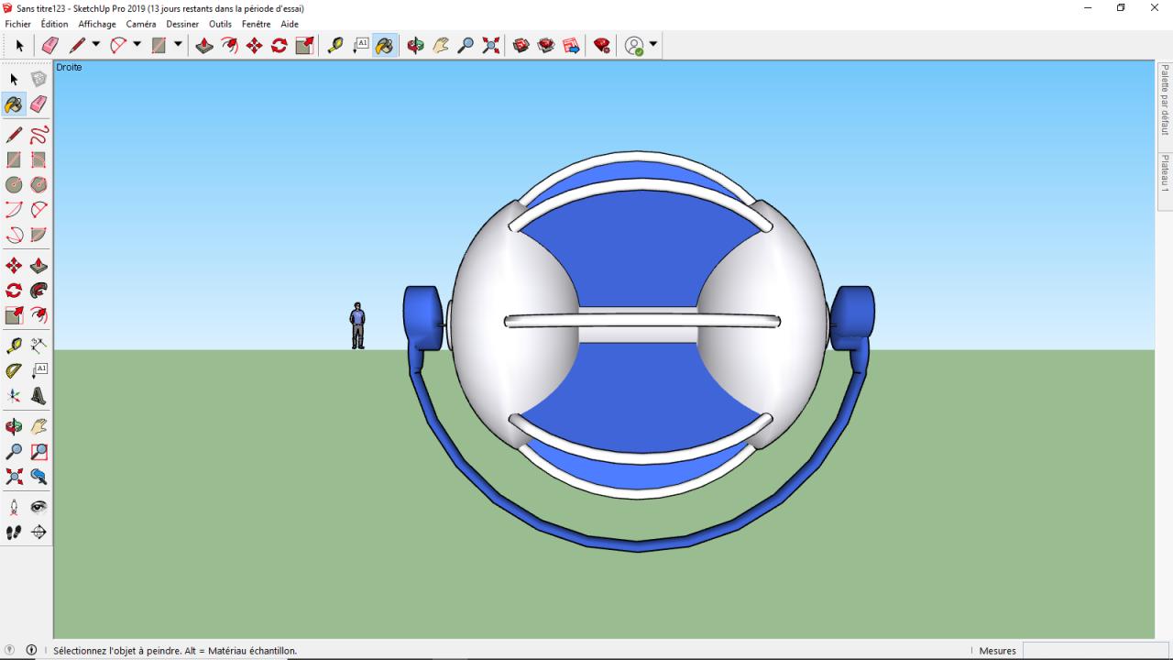Choose the Rotate tool in top toolbar
The image size is (1173, 660).
280,45
